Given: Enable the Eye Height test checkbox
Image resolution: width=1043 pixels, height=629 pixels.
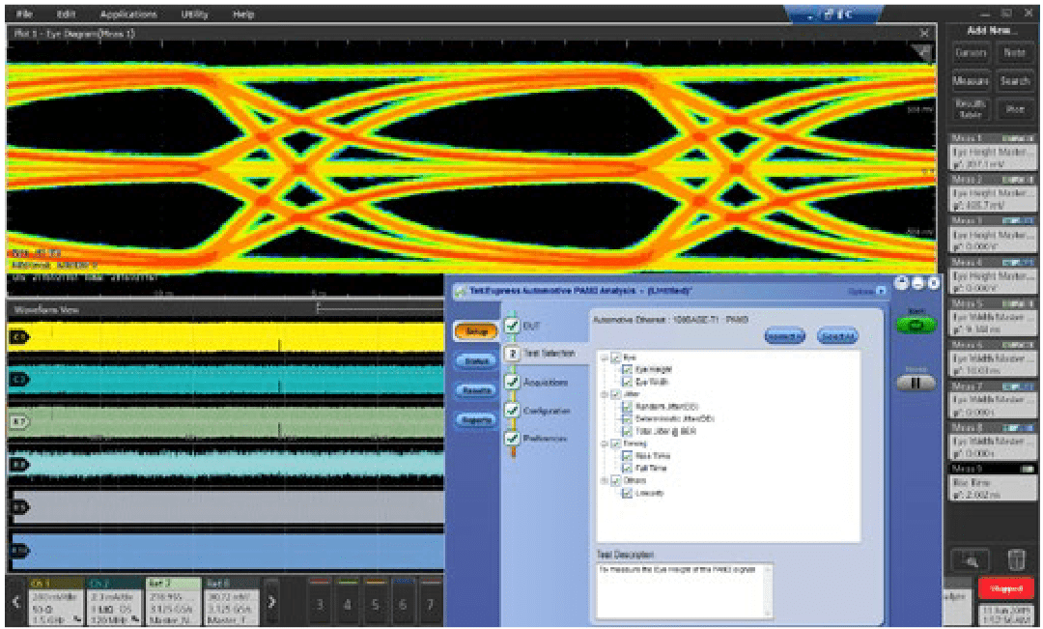Looking at the screenshot, I should [x=626, y=368].
